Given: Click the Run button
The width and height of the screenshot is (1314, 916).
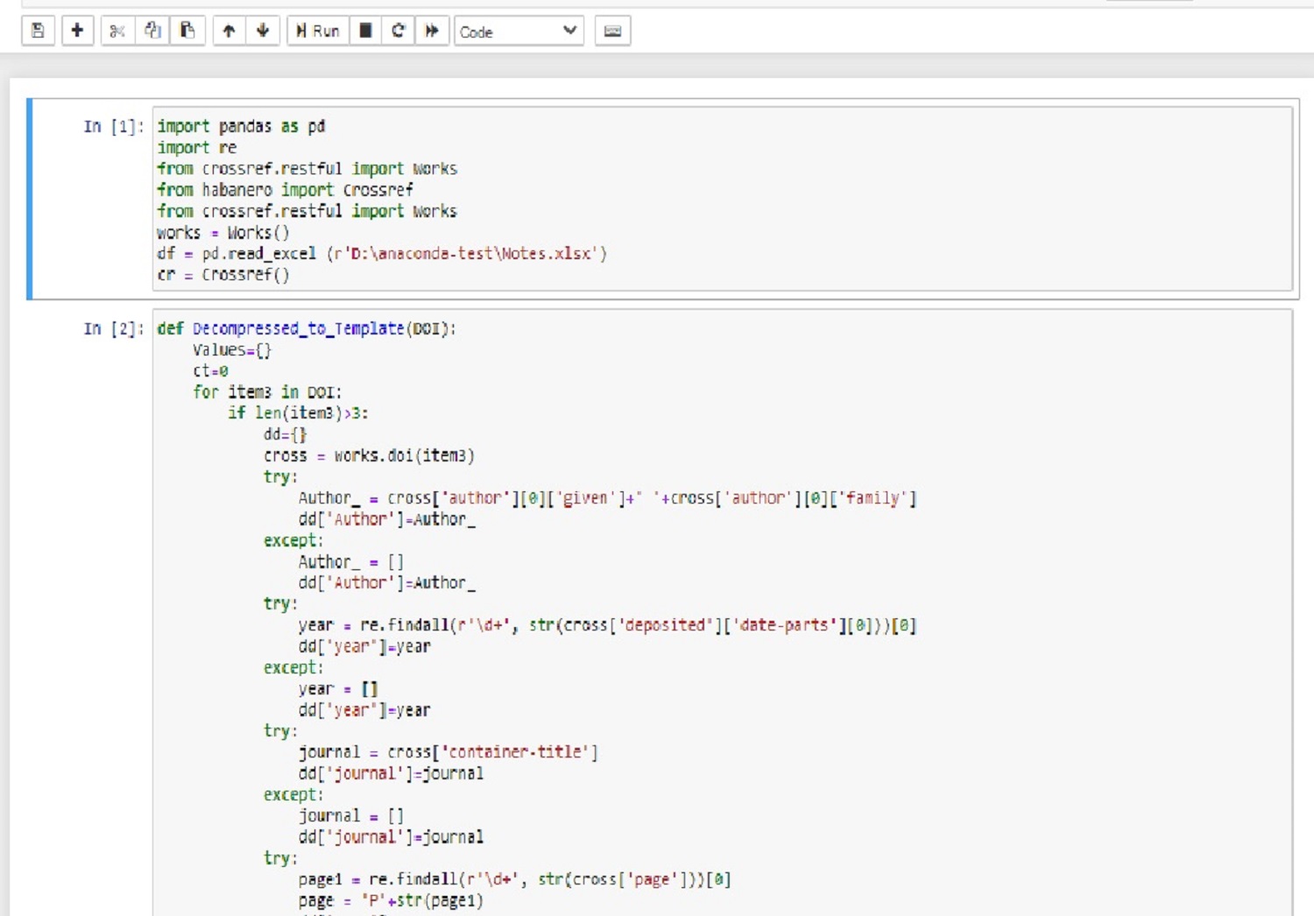Looking at the screenshot, I should click(318, 31).
